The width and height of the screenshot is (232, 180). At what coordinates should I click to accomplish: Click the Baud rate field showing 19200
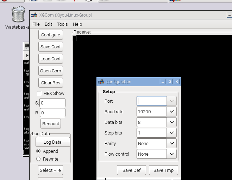pyautogui.click(x=152, y=112)
